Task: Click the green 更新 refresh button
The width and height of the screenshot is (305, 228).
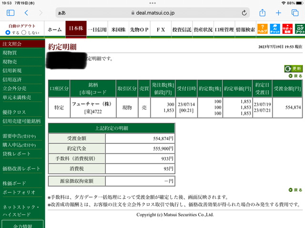Action: point(294,68)
